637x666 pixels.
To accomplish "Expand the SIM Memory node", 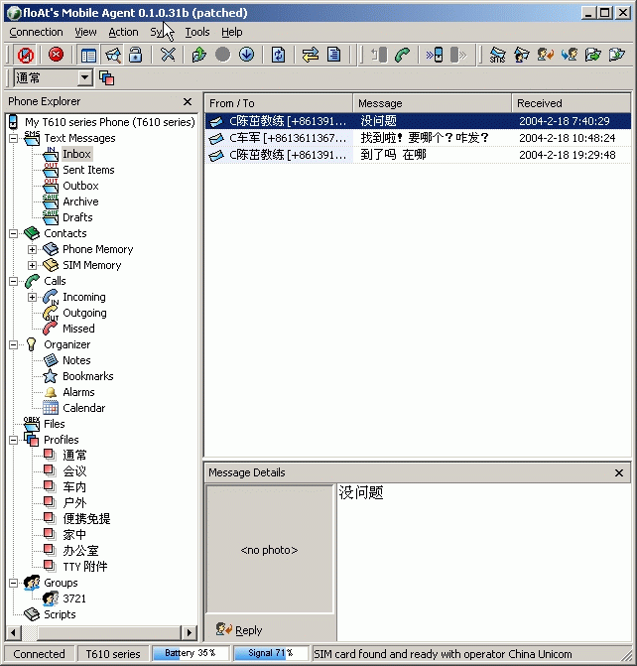I will point(33,265).
